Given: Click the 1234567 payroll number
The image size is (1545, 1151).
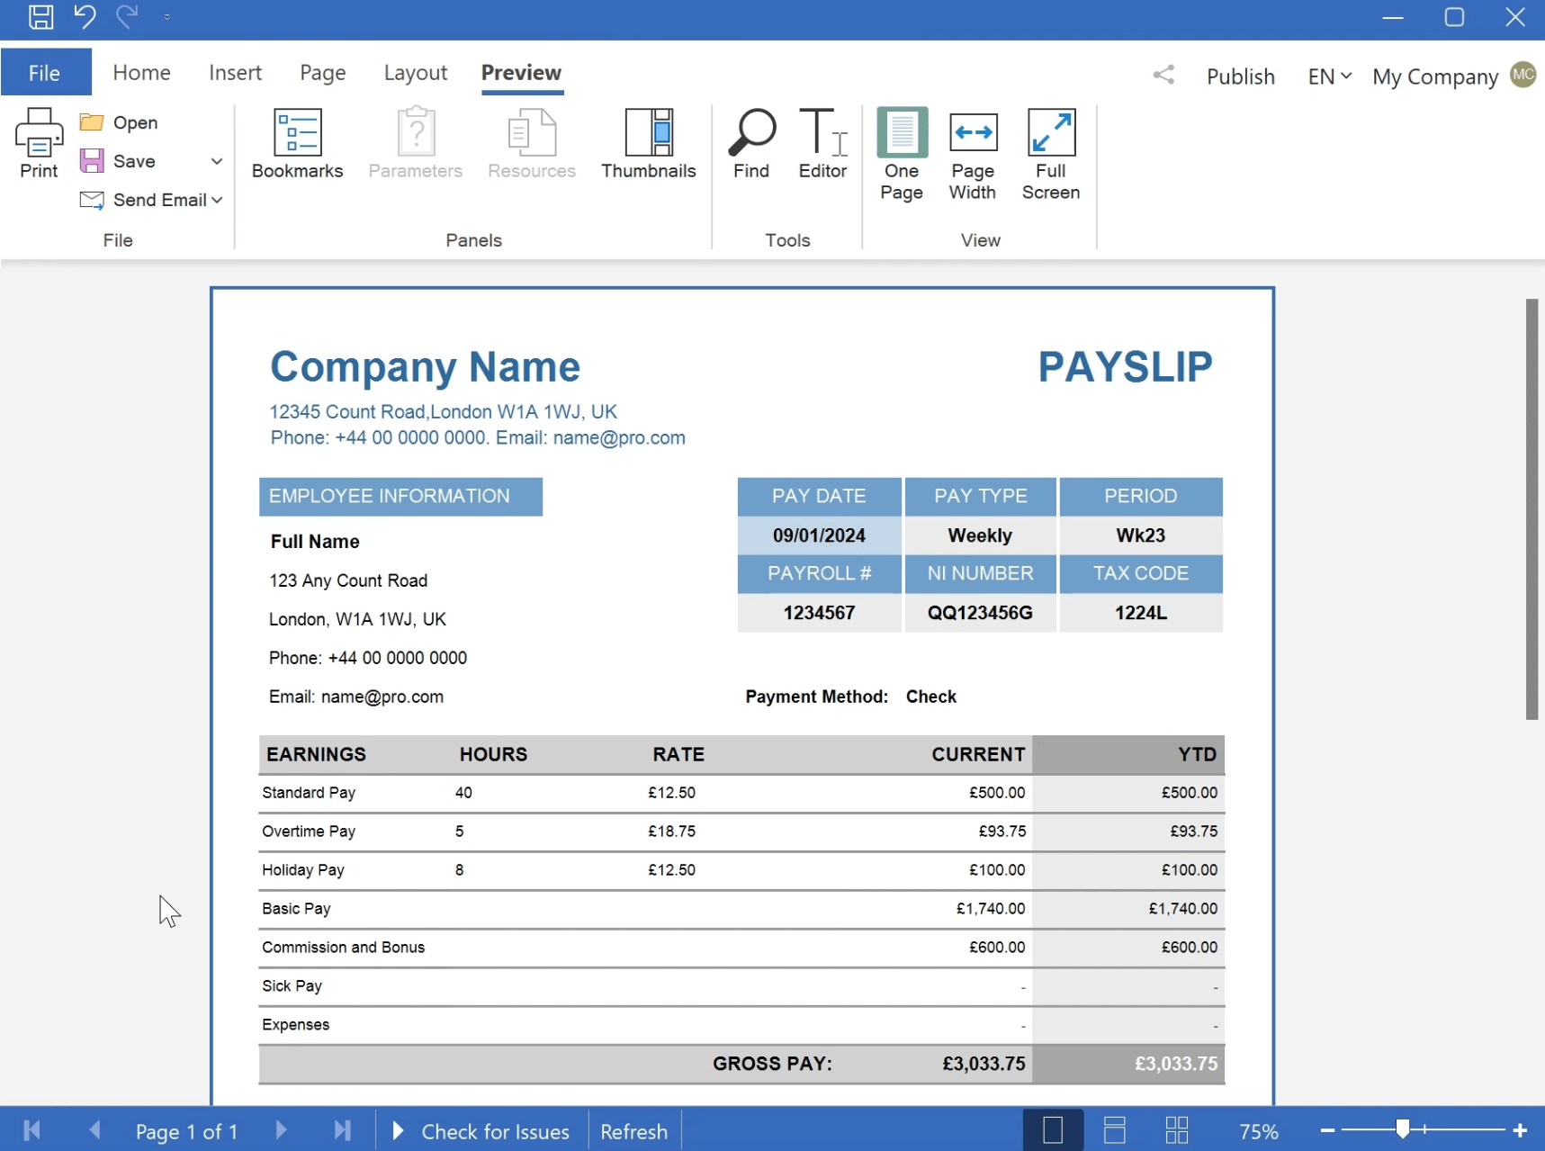Looking at the screenshot, I should click(x=819, y=613).
